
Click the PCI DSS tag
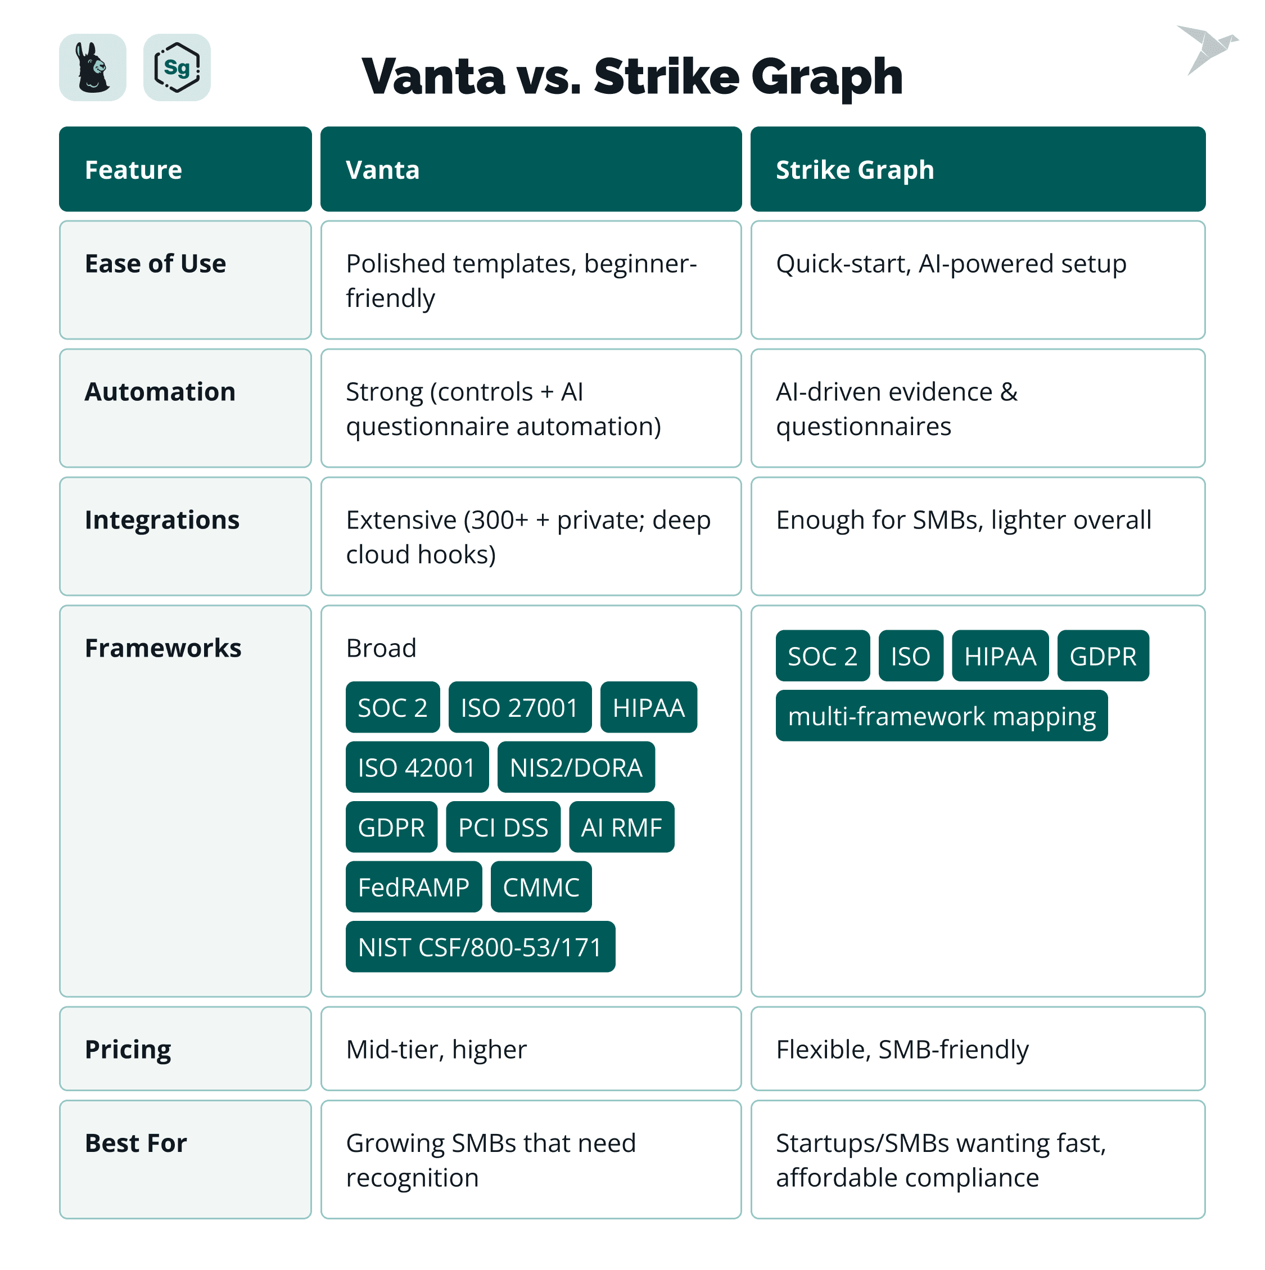[503, 827]
